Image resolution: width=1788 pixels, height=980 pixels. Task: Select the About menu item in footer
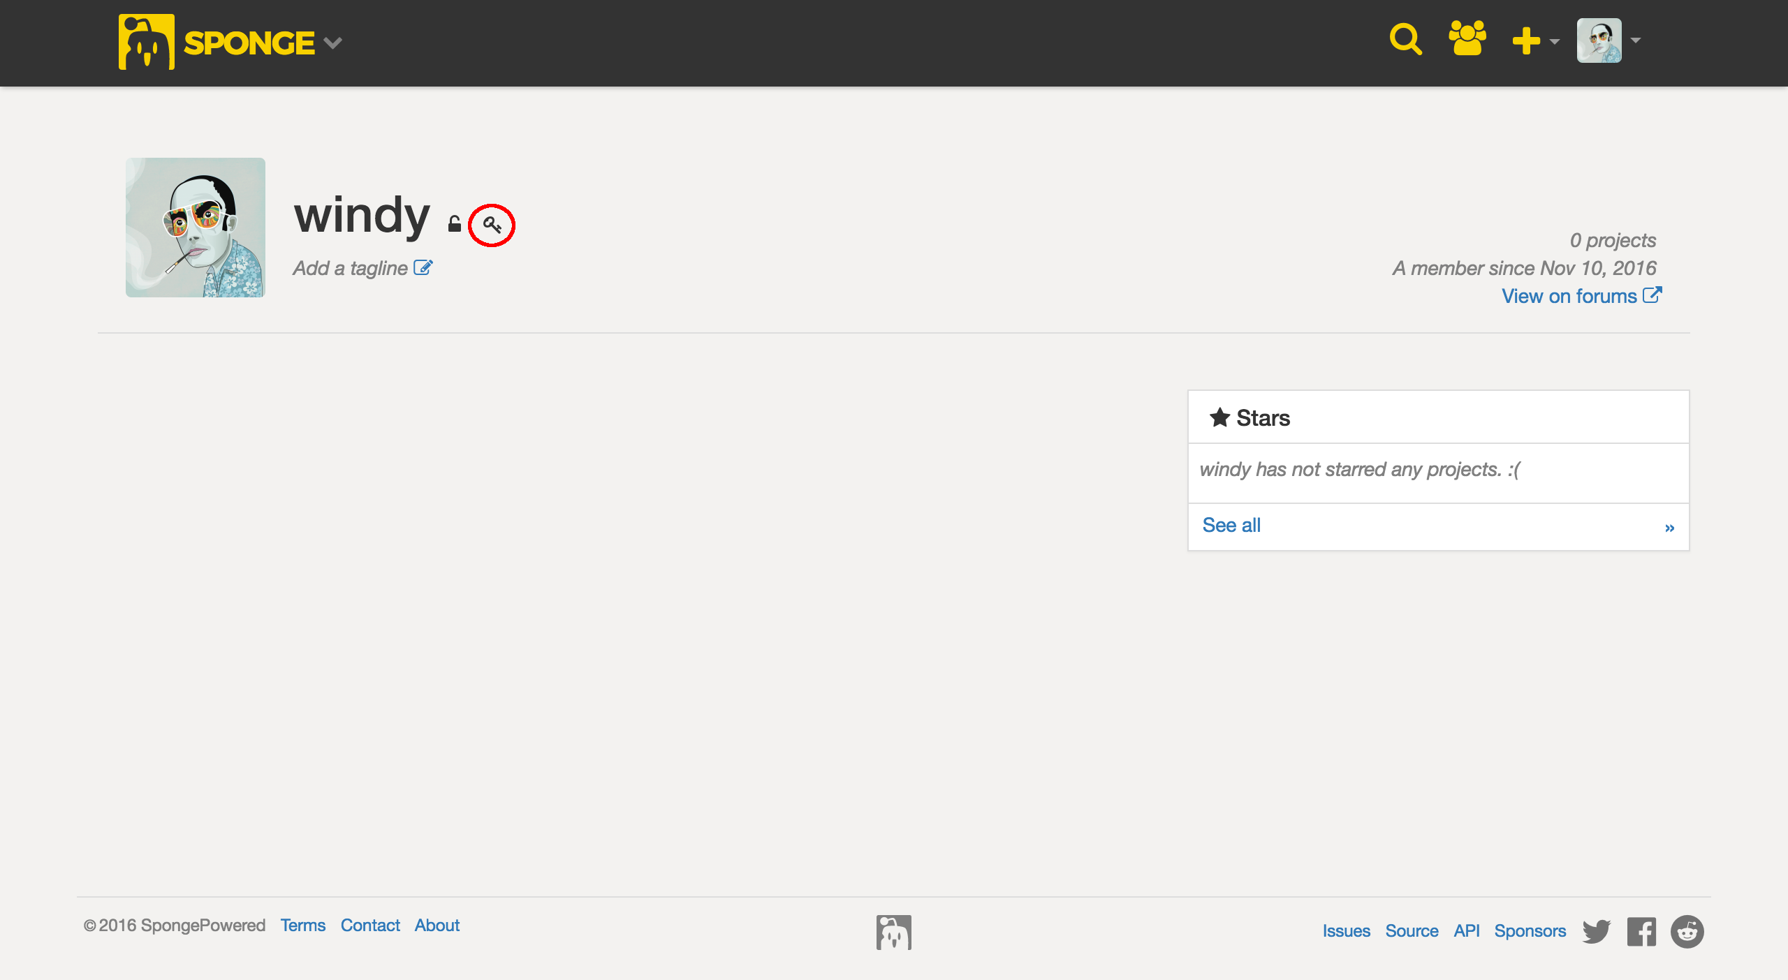437,926
